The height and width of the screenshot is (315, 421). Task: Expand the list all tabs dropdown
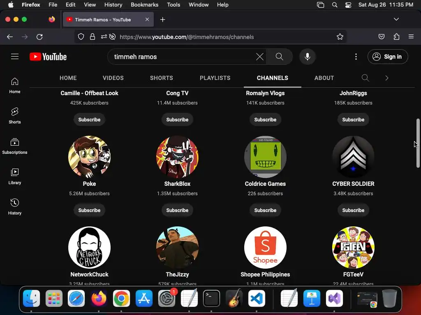pos(396,19)
